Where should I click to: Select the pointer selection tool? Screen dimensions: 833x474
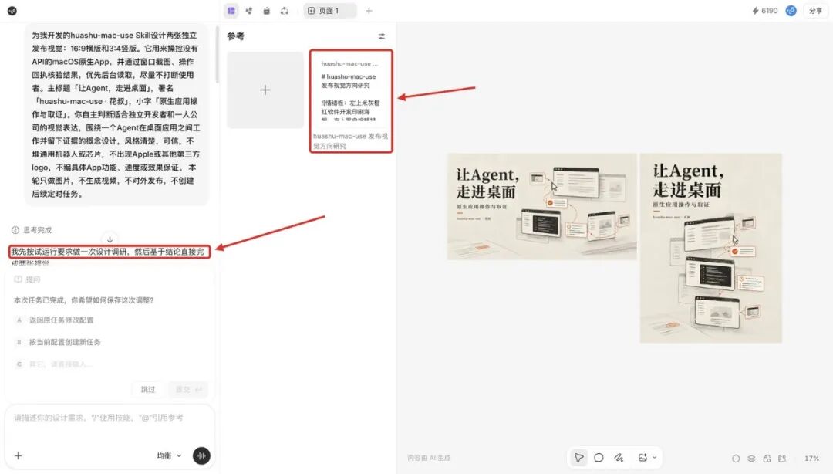(578, 458)
